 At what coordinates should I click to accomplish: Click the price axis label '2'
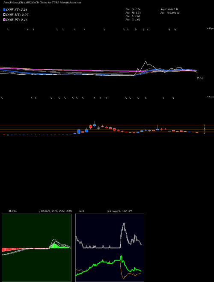205,133
